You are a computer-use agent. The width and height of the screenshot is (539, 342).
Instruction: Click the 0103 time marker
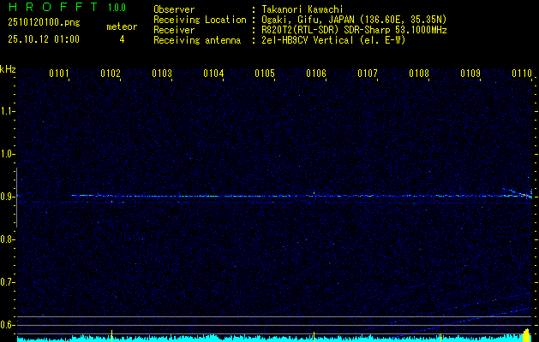(x=162, y=74)
